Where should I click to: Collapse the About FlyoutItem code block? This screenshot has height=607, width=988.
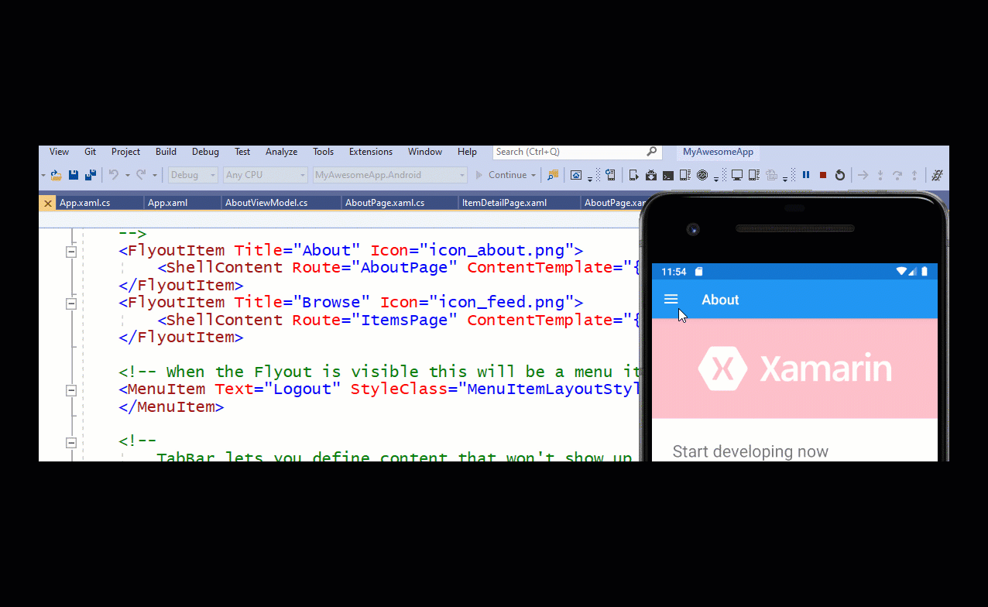(71, 252)
